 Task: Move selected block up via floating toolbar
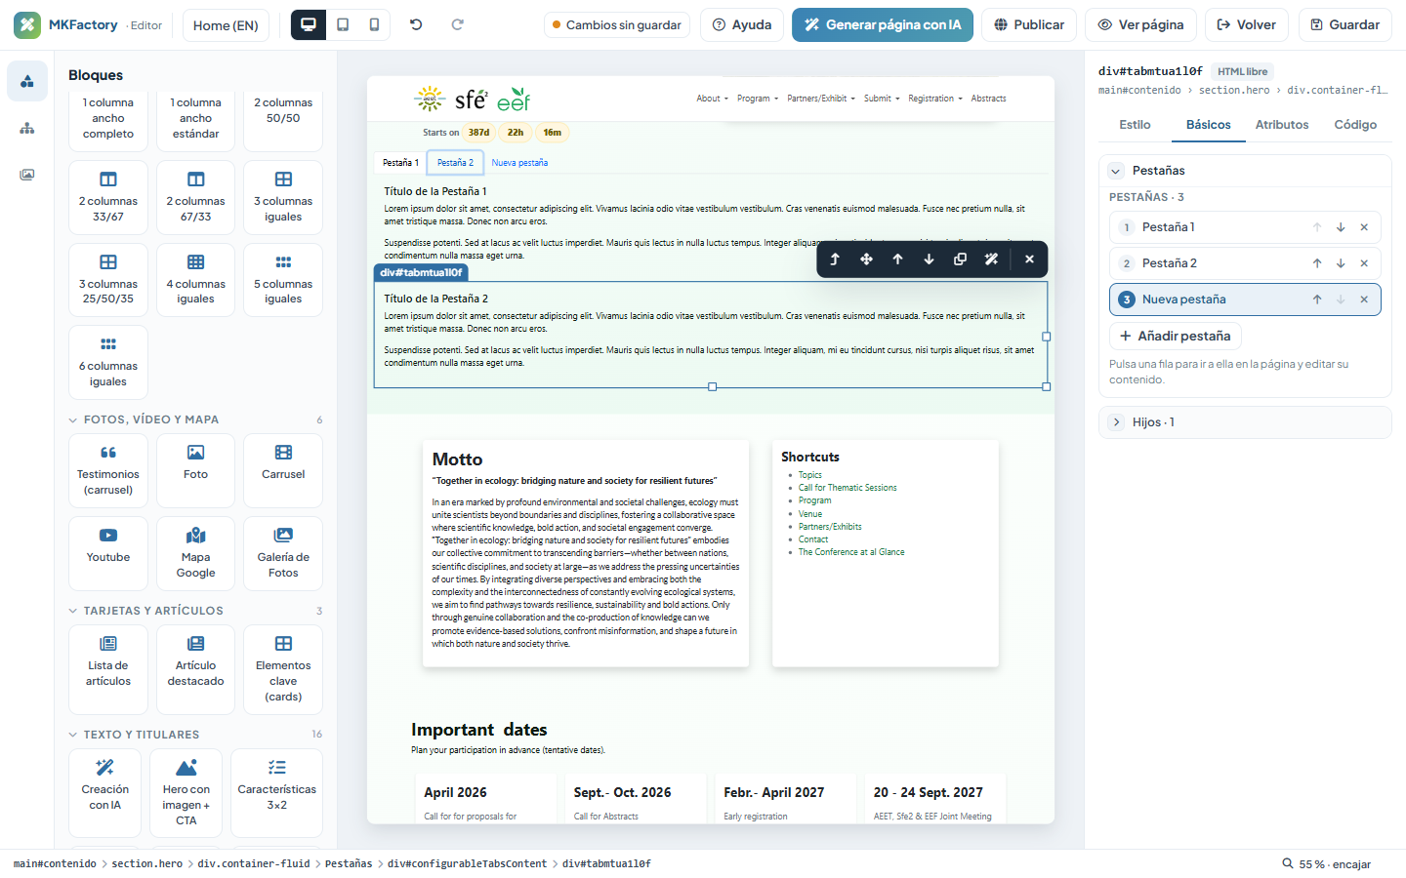897,259
